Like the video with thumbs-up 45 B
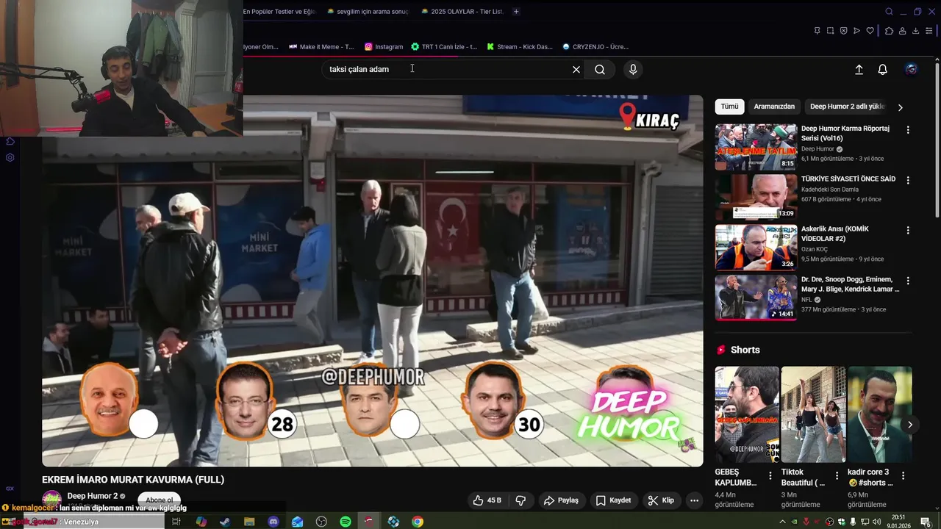 pos(487,500)
